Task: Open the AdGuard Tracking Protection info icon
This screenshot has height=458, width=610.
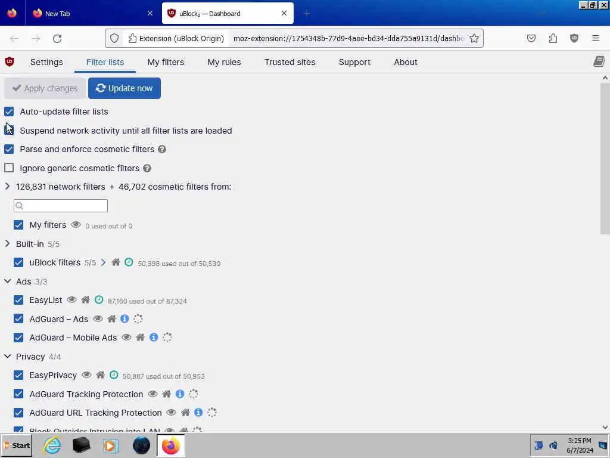Action: (x=180, y=394)
